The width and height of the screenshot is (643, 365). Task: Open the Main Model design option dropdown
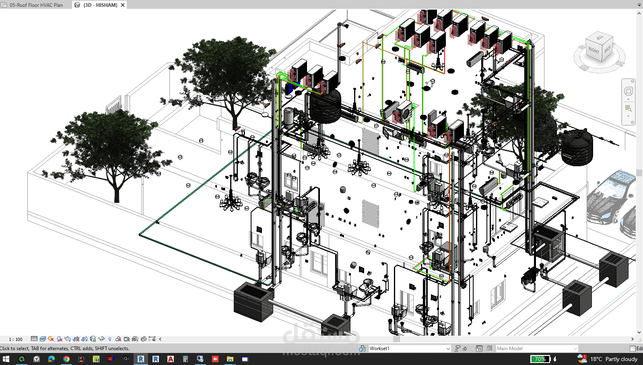pos(537,349)
